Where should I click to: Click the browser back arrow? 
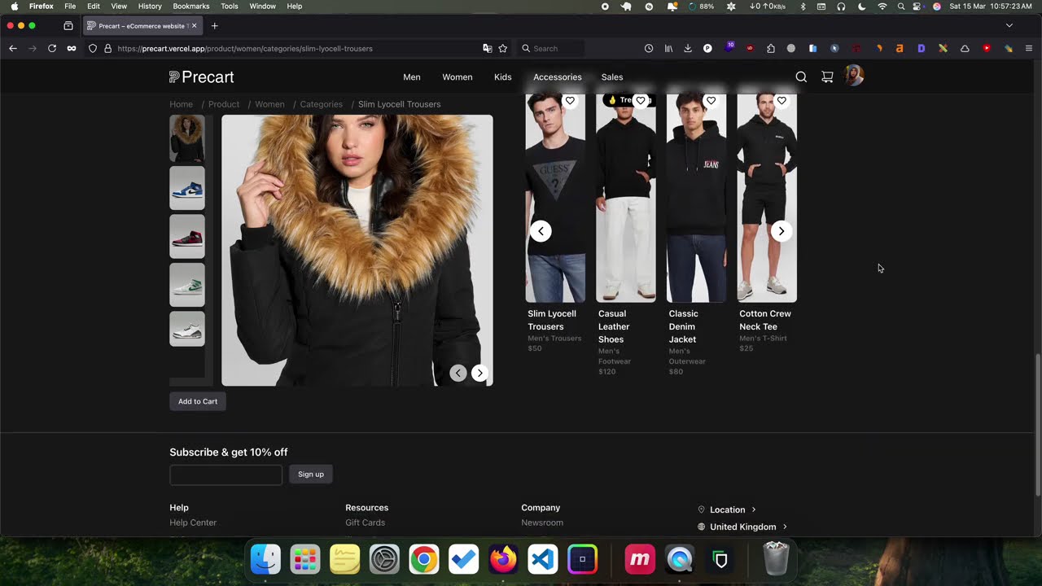(x=13, y=49)
